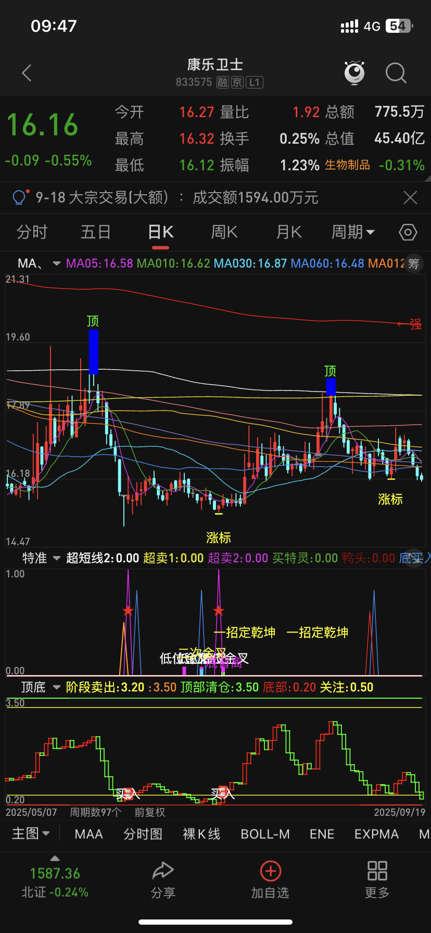Tap the 买特灵:0.00 label
The image size is (431, 933).
(x=305, y=558)
